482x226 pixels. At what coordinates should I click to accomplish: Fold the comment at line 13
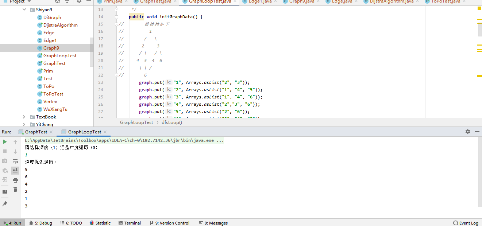click(x=116, y=9)
